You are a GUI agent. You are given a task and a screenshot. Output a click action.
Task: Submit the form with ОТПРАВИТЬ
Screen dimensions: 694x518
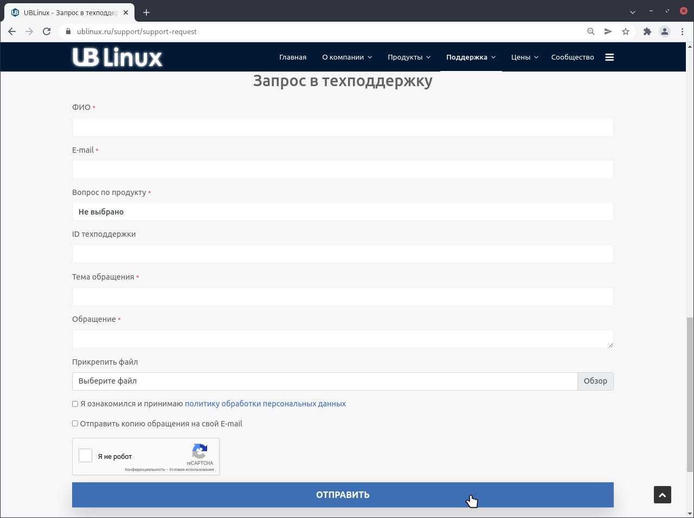tap(343, 495)
